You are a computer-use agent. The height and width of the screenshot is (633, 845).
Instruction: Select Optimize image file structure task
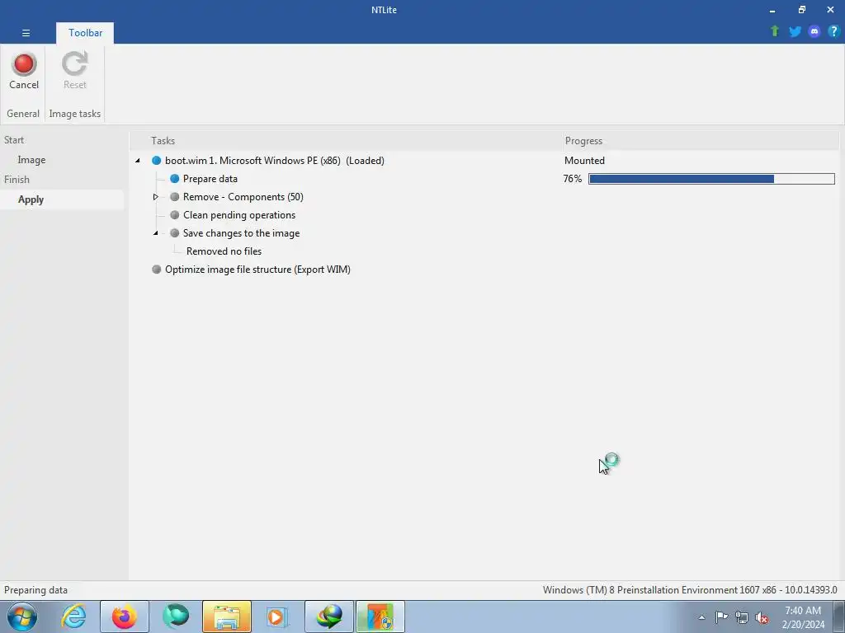point(257,270)
